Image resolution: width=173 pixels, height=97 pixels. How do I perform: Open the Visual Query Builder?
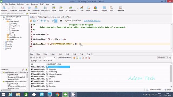(x=73, y=21)
